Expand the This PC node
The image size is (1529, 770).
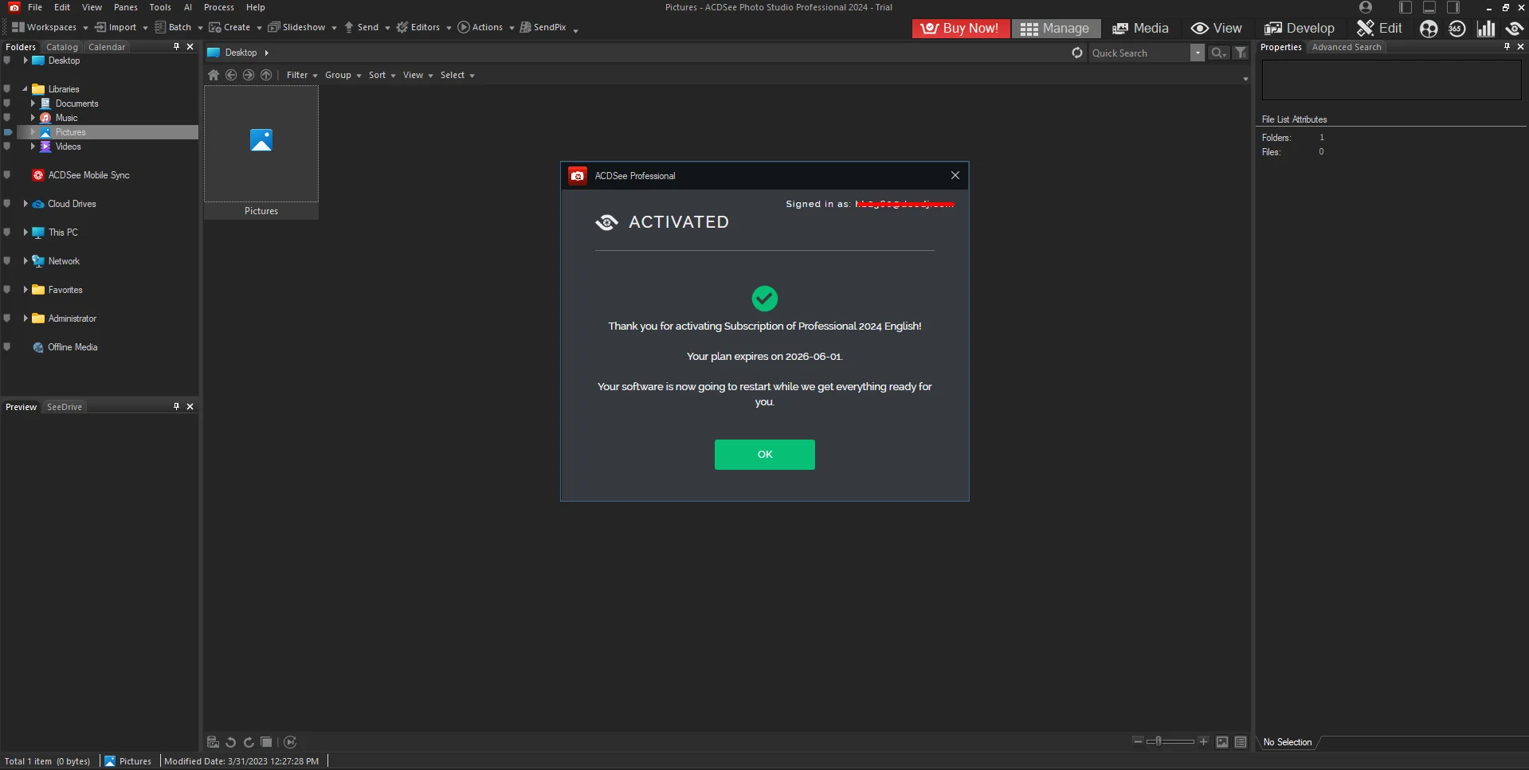pos(25,233)
